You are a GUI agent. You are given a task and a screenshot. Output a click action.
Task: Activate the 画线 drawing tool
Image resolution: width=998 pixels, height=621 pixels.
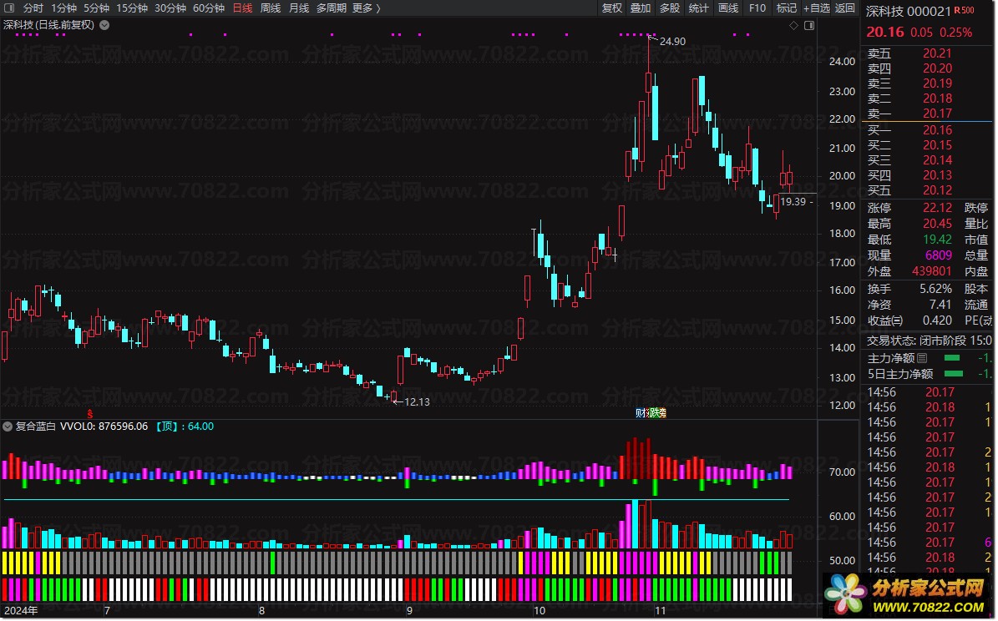[728, 8]
